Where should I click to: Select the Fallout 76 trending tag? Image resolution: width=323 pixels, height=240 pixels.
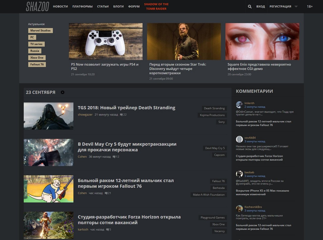37,65
